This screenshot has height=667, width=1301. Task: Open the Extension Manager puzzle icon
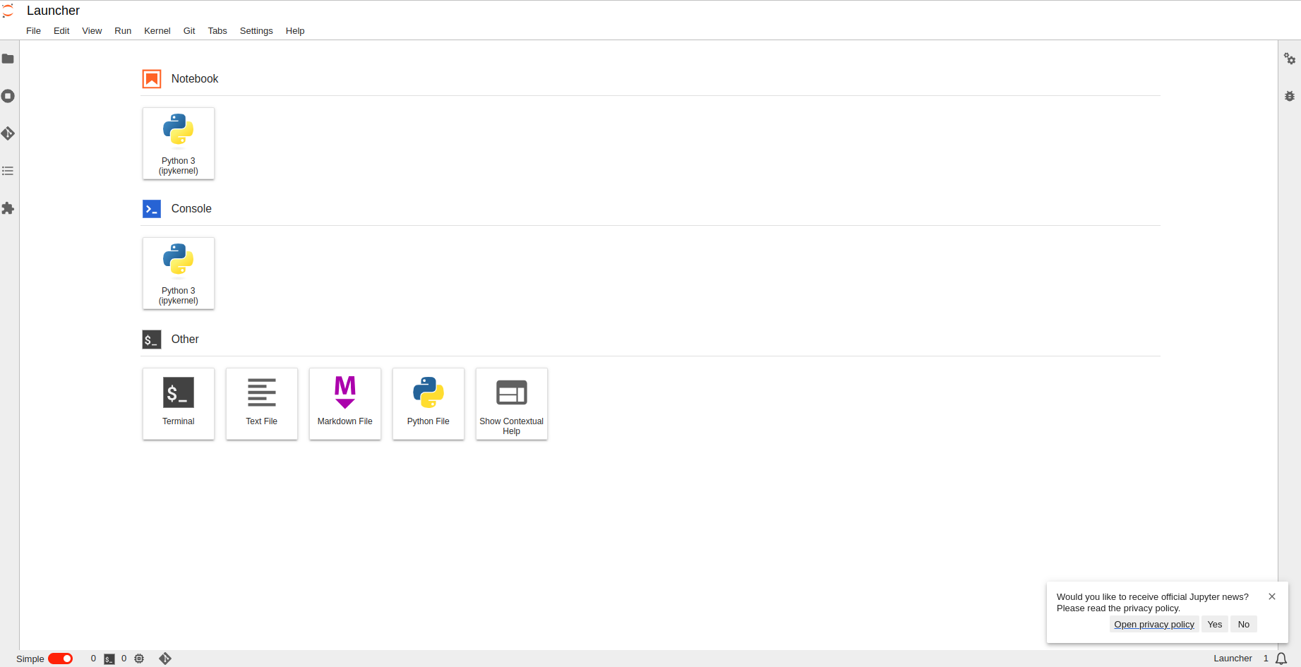pyautogui.click(x=8, y=208)
